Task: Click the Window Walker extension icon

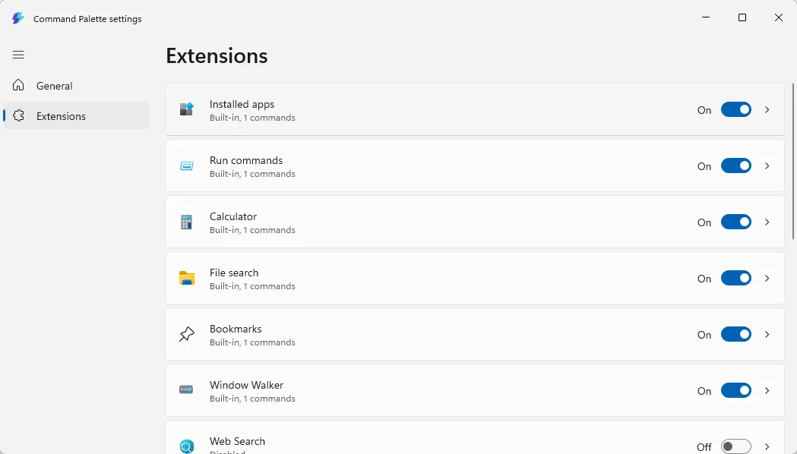Action: 187,390
